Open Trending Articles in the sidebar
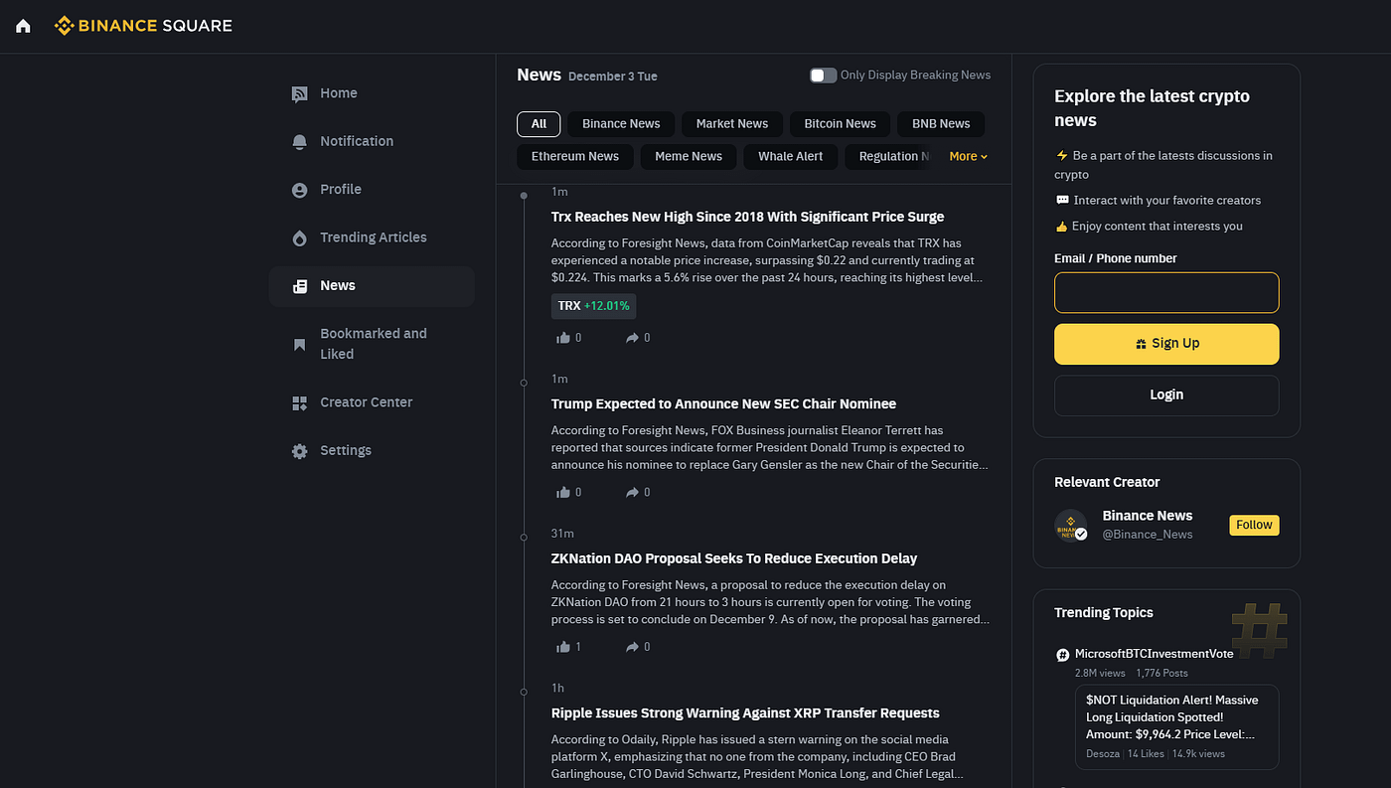The image size is (1391, 788). pyautogui.click(x=372, y=237)
